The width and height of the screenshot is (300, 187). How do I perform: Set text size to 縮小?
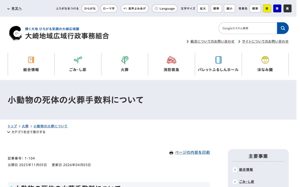(x=229, y=9)
